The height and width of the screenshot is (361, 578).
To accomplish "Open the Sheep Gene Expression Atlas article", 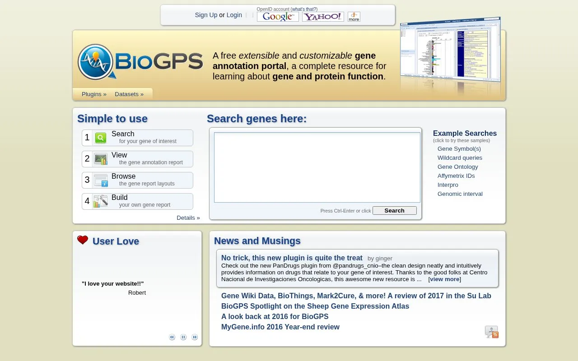I will (315, 306).
